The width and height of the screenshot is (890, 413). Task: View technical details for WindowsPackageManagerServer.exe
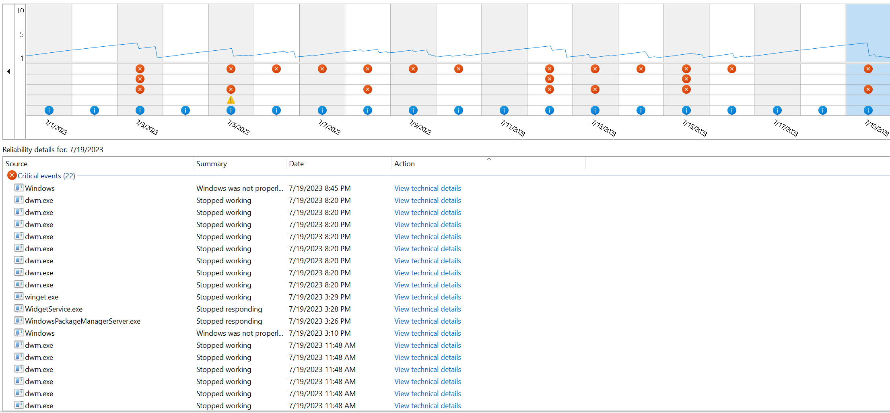click(427, 321)
